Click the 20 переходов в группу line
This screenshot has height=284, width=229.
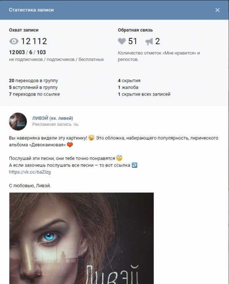coord(34,81)
